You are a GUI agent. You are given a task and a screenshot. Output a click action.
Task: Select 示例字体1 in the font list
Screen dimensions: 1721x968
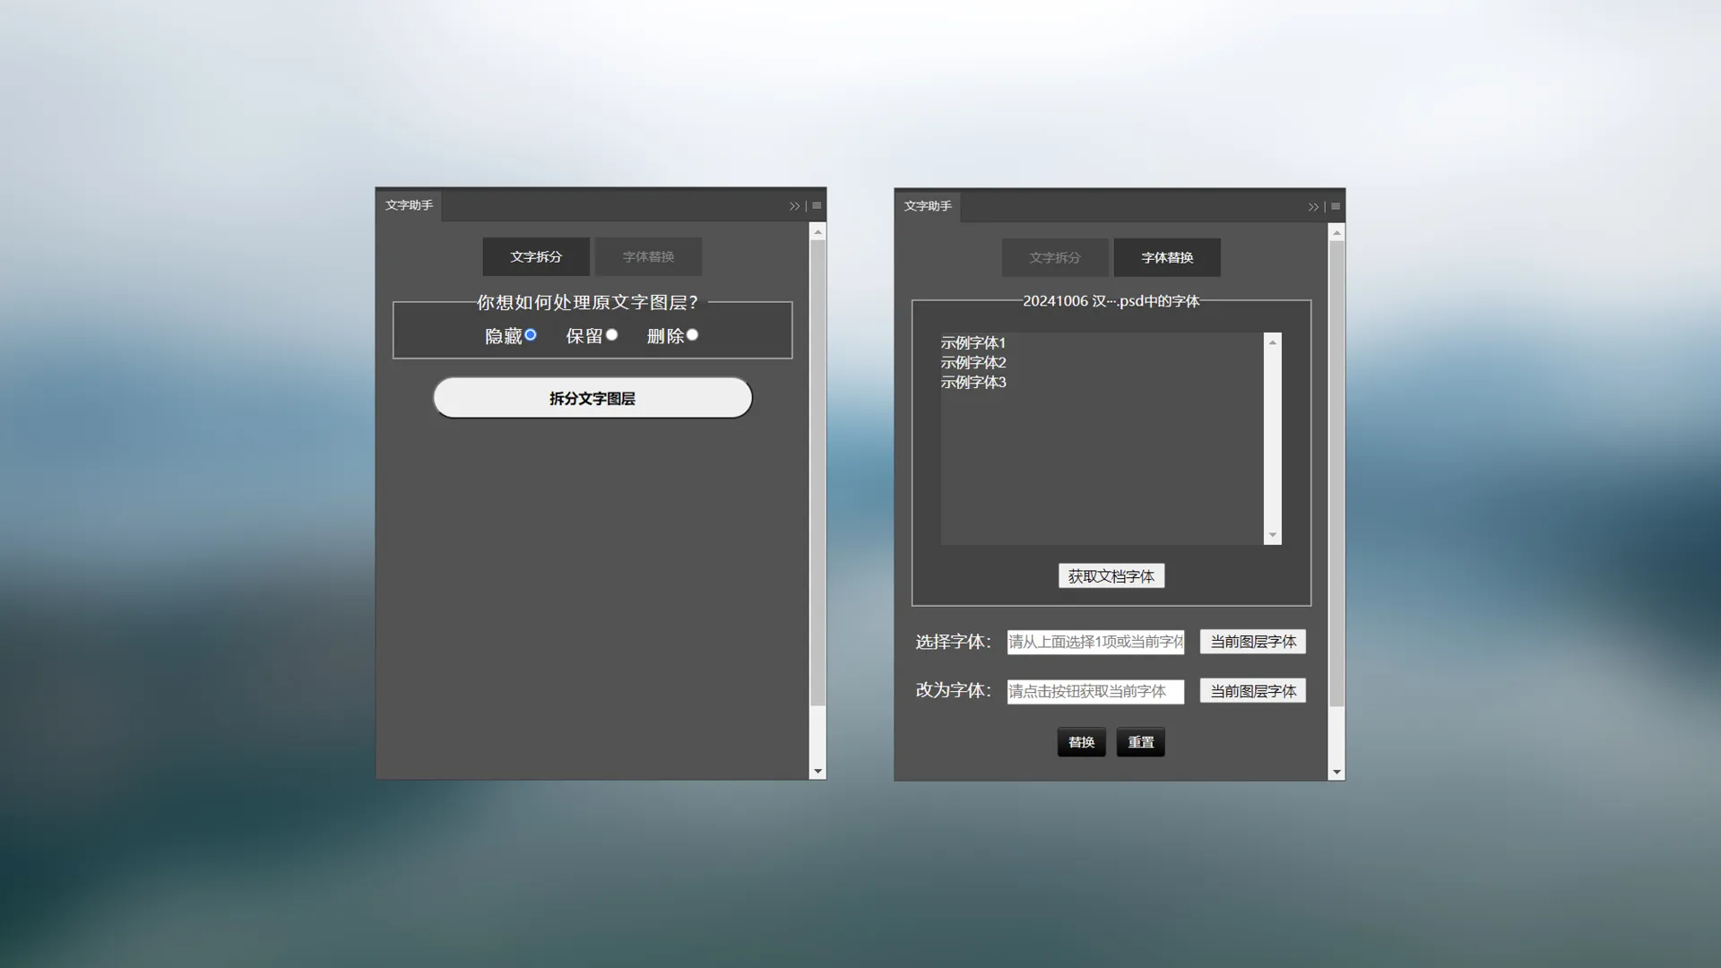pyautogui.click(x=973, y=342)
